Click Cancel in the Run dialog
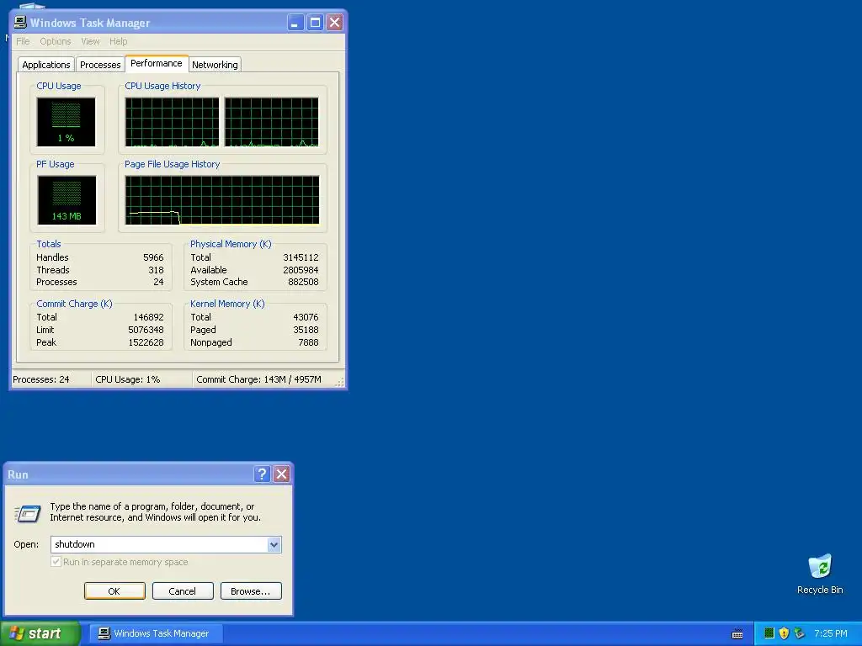Screen dimensions: 862x646 [x=183, y=591]
